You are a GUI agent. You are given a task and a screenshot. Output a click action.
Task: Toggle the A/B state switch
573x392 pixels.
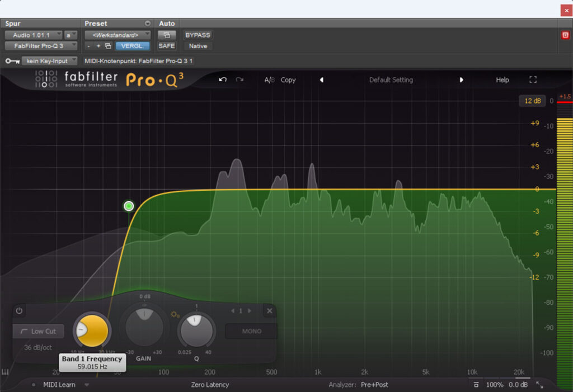point(270,79)
